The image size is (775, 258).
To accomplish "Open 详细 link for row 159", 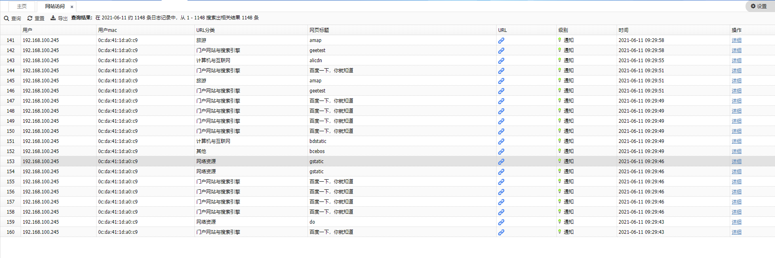I will (736, 222).
